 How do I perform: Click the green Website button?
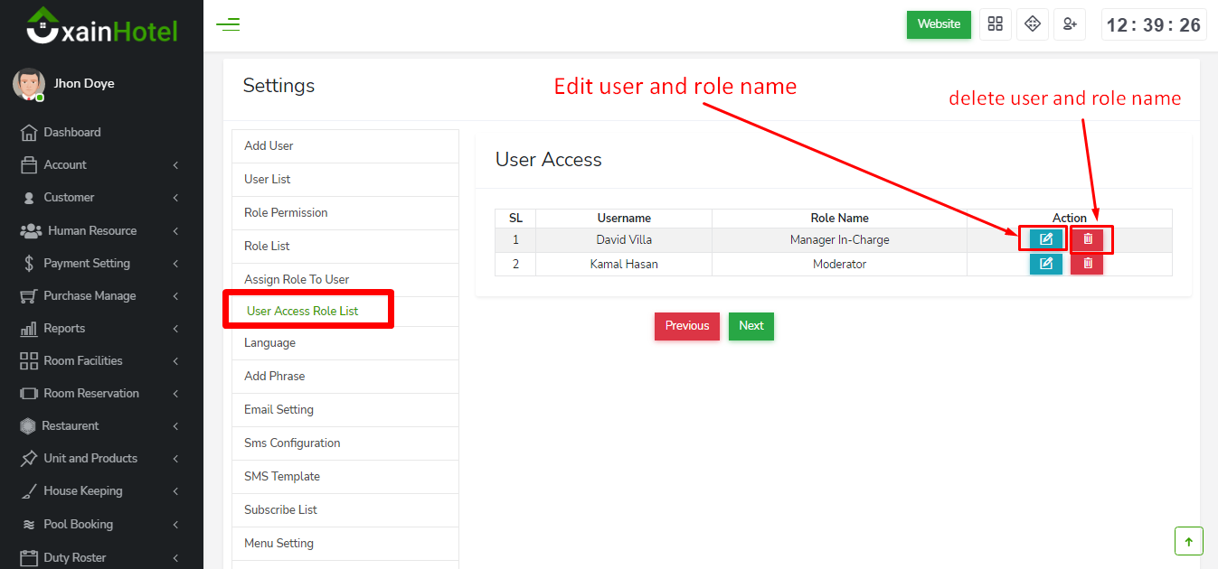coord(938,24)
